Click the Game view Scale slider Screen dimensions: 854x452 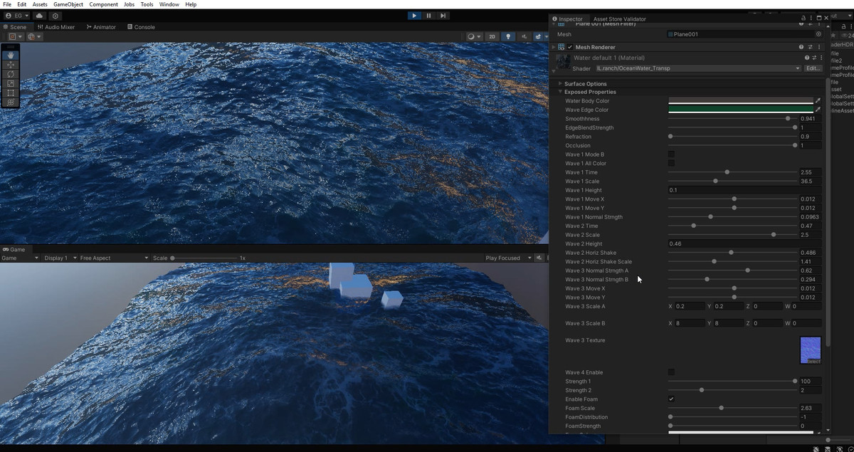coord(204,258)
